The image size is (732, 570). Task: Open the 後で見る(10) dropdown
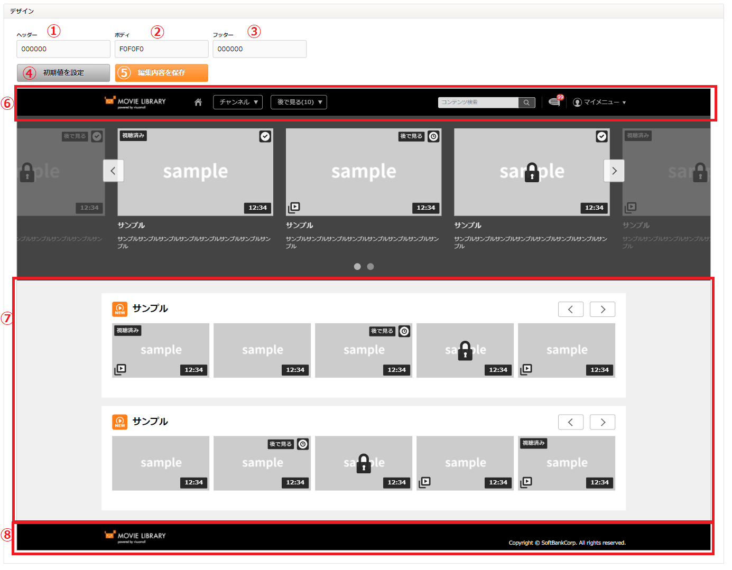(x=299, y=102)
